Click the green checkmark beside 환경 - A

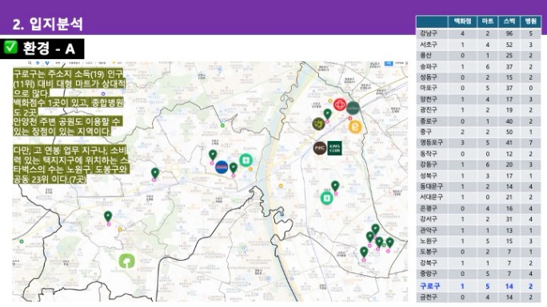(10, 47)
